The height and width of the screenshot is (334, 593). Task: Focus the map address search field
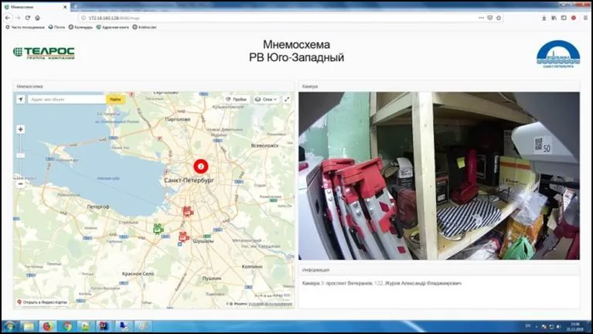tap(66, 99)
